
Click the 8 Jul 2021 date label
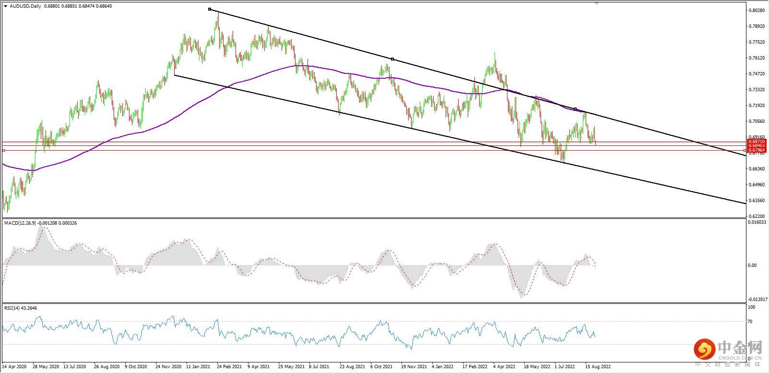point(319,366)
